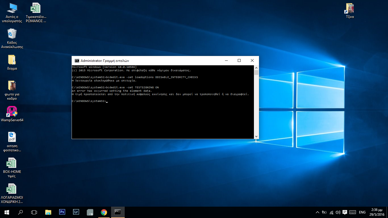Screen dimensions: 388x218
Task: Launch Lightroom from the taskbar
Action: 76,212
